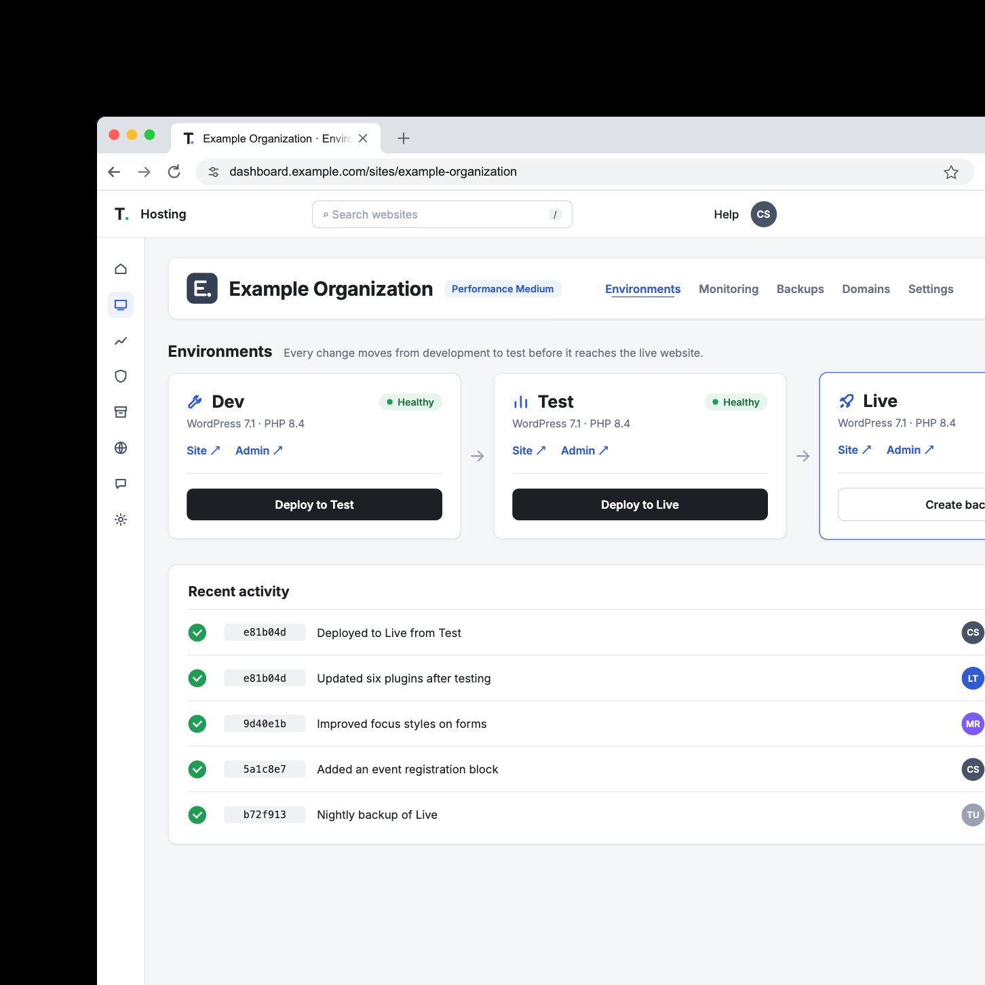Open the Test Site link
The height and width of the screenshot is (985, 985).
click(x=529, y=450)
